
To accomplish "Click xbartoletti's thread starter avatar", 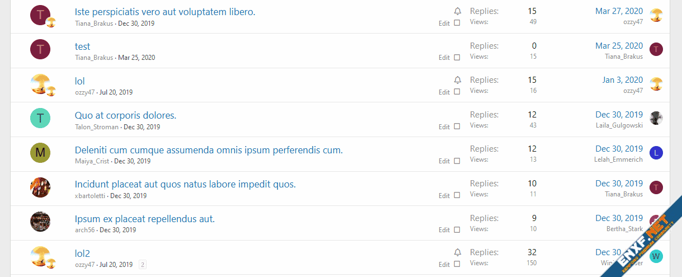I will (x=40, y=187).
